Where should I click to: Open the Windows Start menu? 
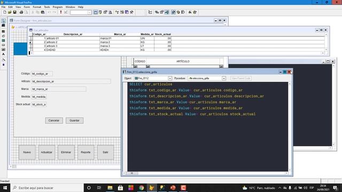point(5,188)
